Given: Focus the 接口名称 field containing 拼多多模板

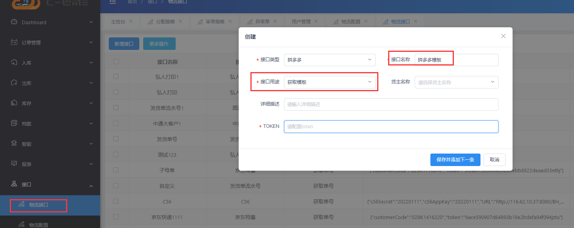Looking at the screenshot, I should (x=456, y=60).
